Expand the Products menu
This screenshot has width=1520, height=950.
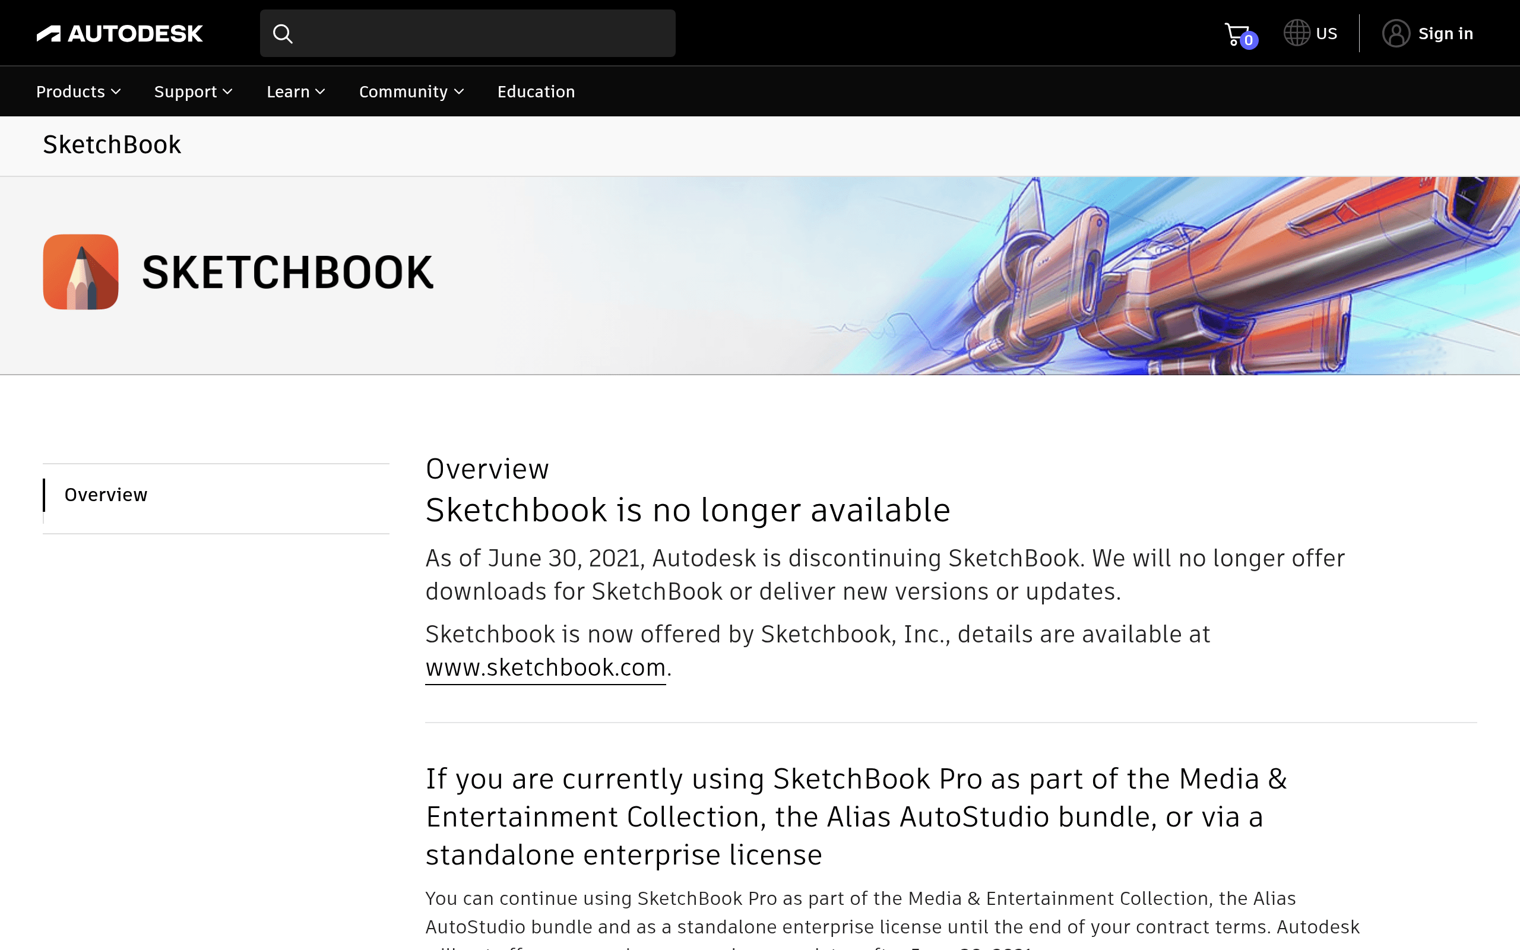click(78, 91)
